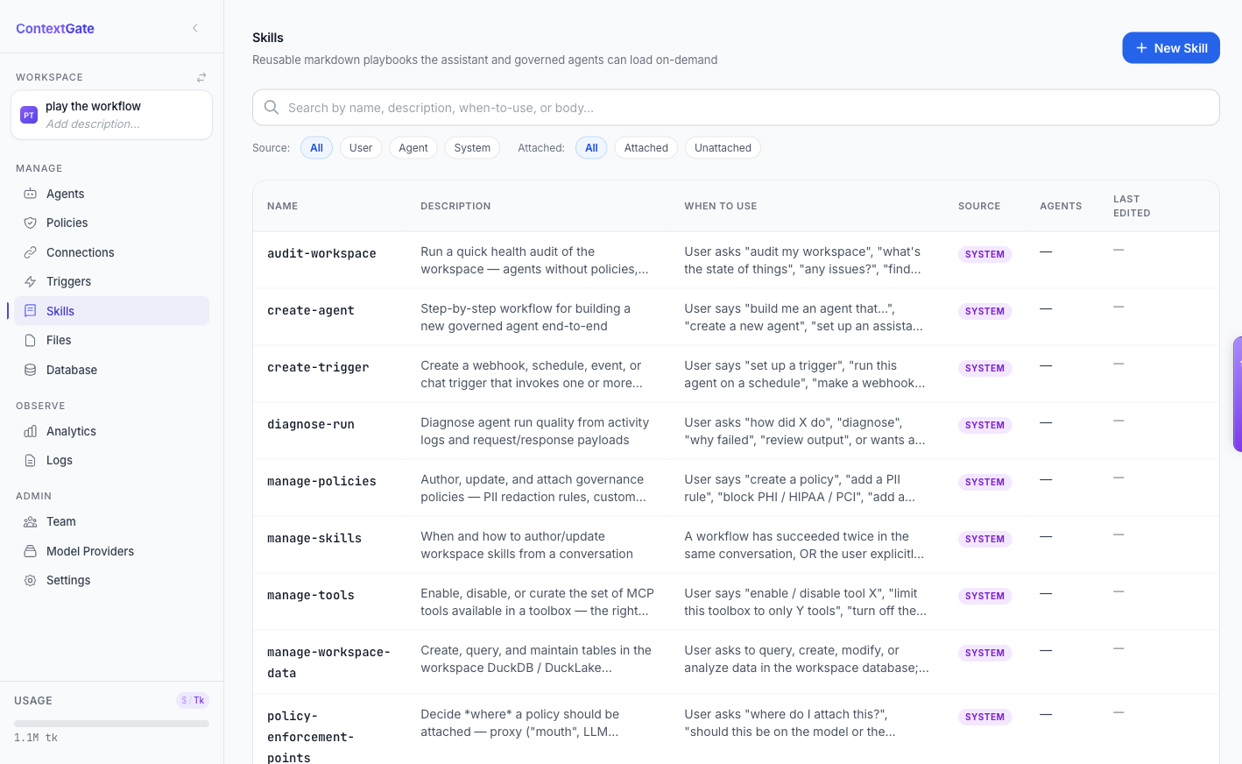Screen dimensions: 1242x764
Task: Click the Analytics bar chart icon
Action: [x=31, y=431]
